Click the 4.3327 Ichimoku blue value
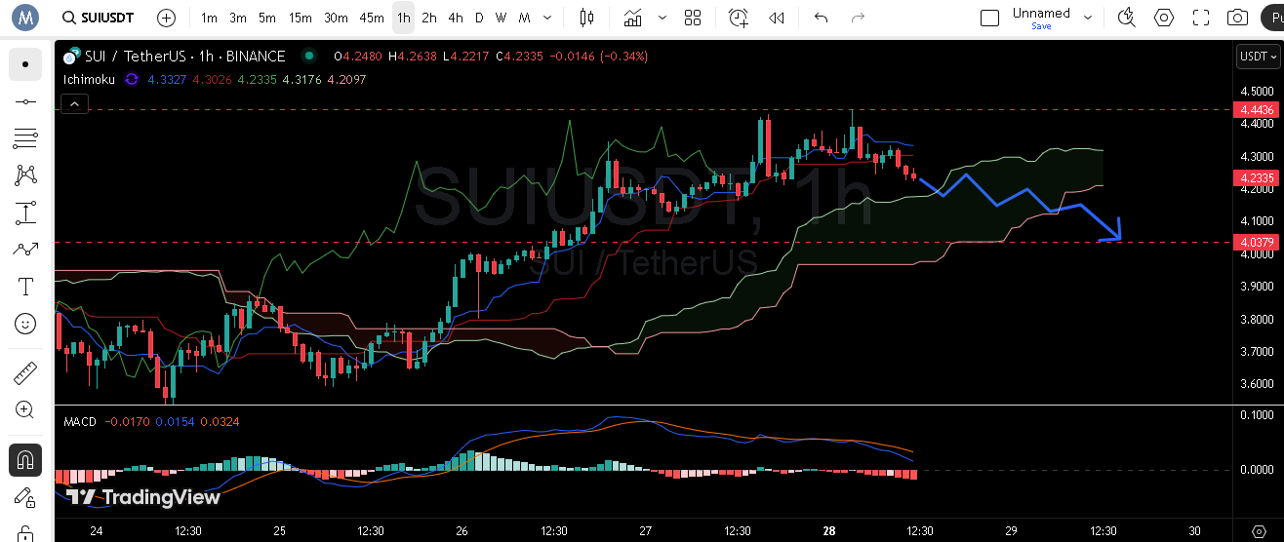Screen dimensions: 1284x542 (167, 79)
